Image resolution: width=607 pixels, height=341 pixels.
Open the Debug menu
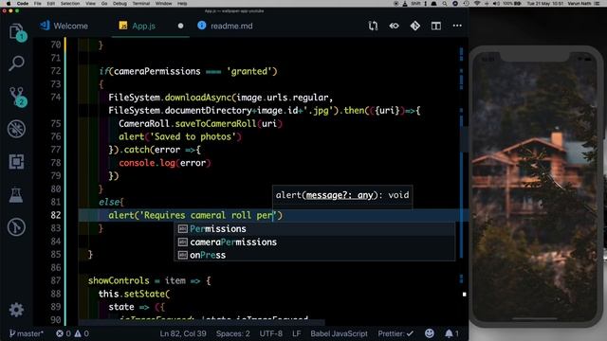(120, 4)
